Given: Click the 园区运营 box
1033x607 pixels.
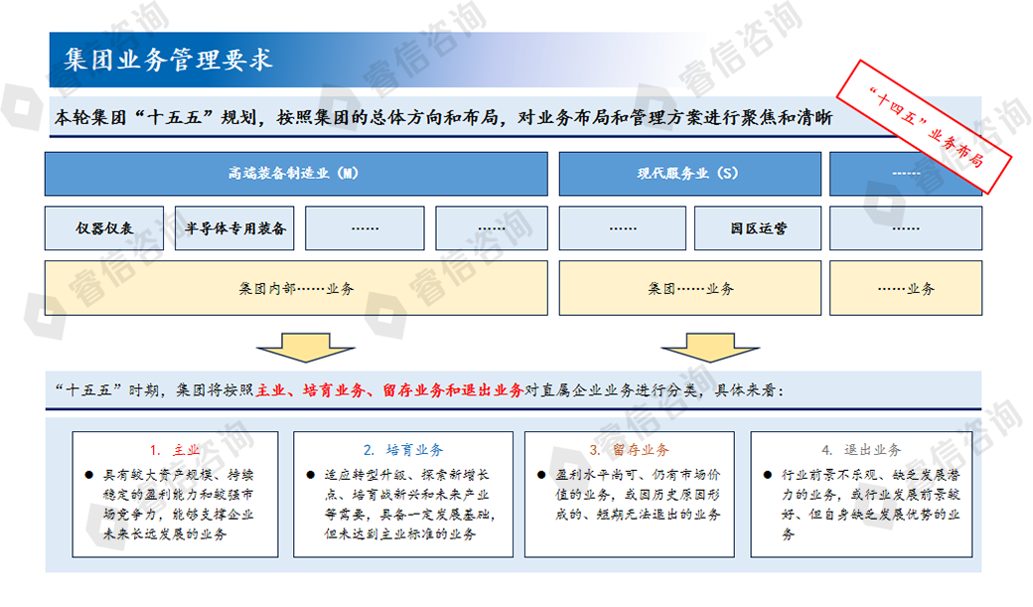Looking at the screenshot, I should [x=757, y=228].
